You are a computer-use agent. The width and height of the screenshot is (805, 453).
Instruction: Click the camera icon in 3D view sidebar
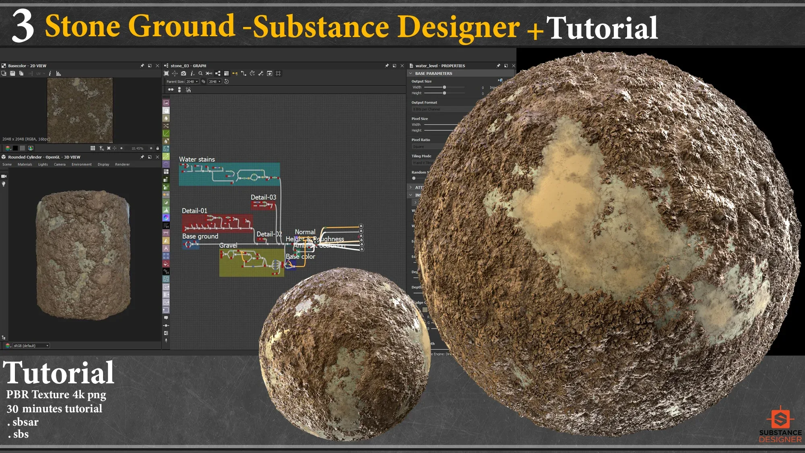(x=4, y=176)
